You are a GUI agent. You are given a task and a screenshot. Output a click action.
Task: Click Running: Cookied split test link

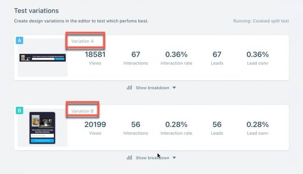[x=261, y=21]
